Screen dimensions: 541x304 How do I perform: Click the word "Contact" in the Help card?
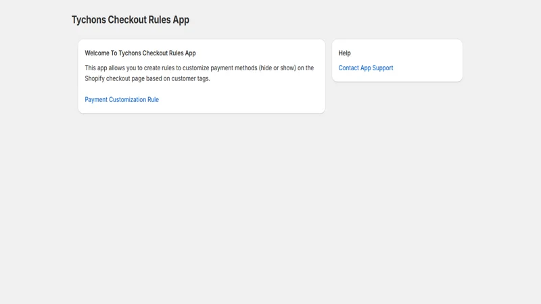coord(348,68)
